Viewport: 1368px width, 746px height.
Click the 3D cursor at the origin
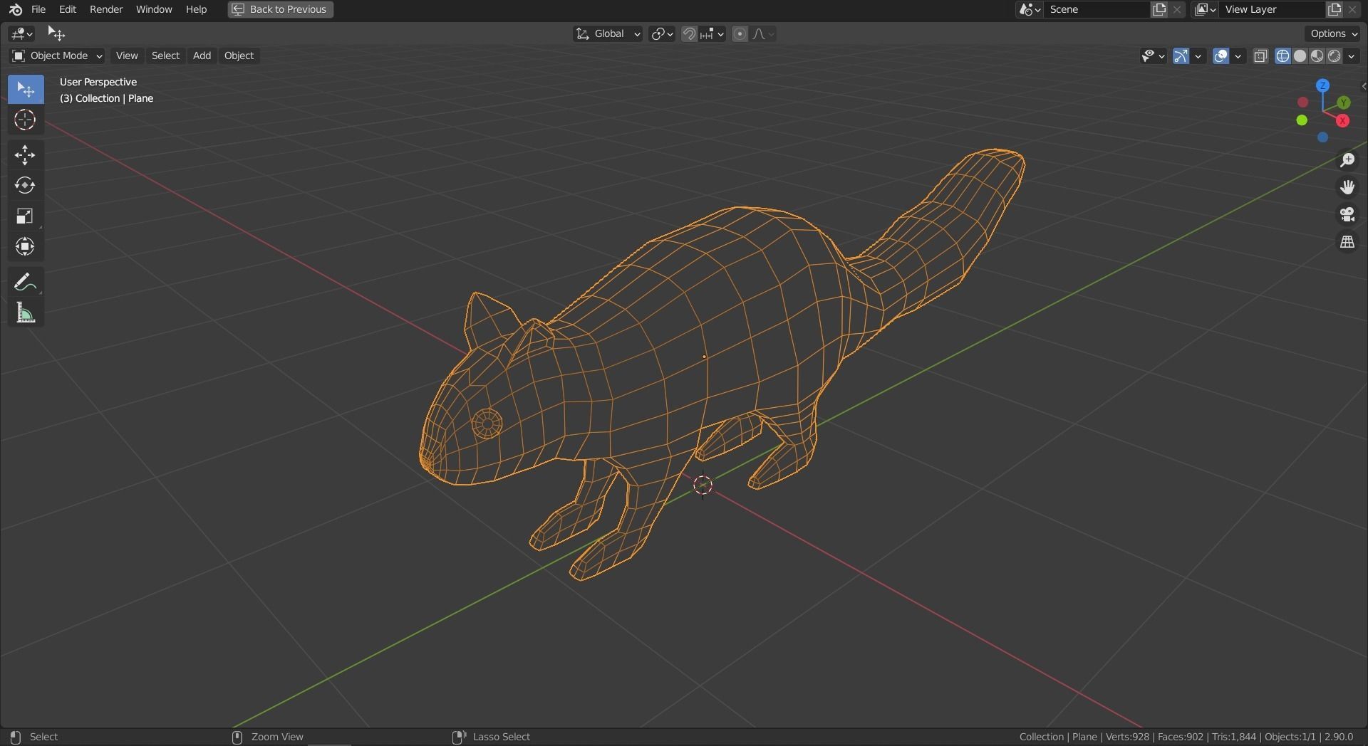[703, 485]
